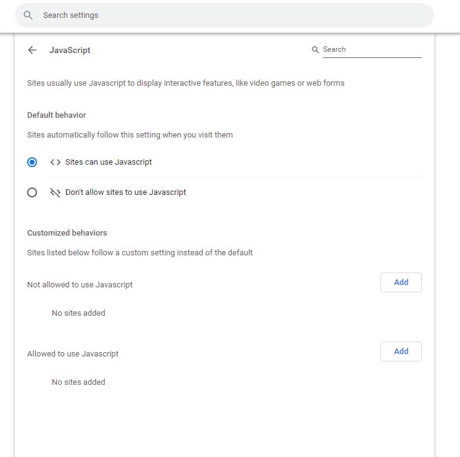Viewport: 460px width, 457px height.
Task: Go back using the arrow beside JavaScript
Action: click(32, 50)
